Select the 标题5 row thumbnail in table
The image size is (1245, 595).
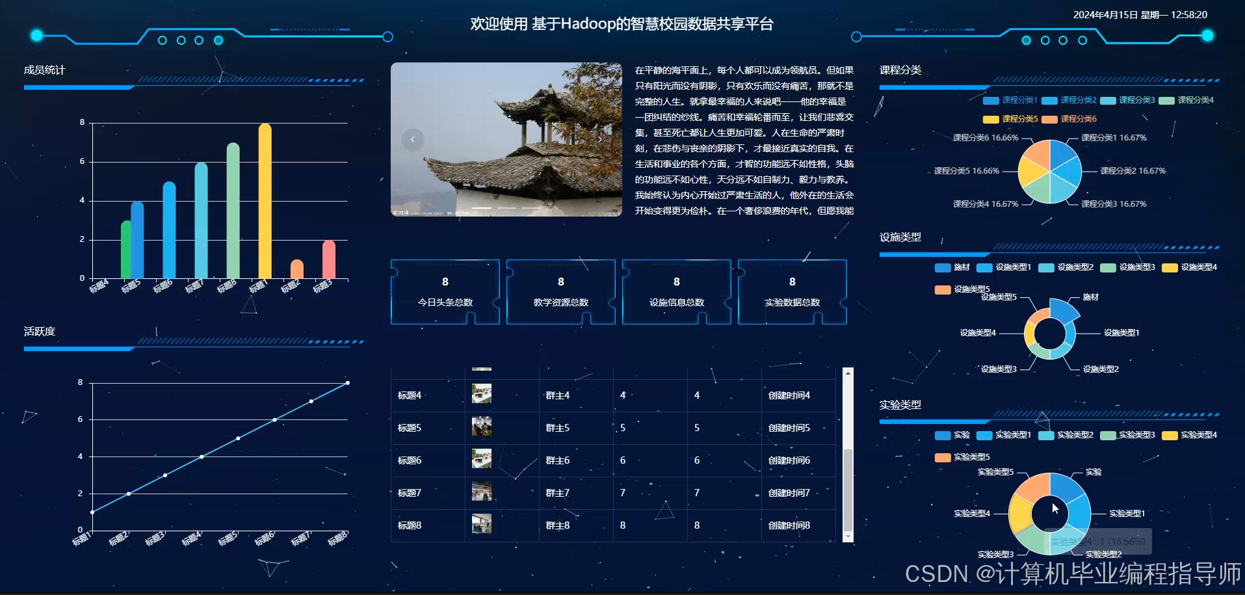click(482, 427)
